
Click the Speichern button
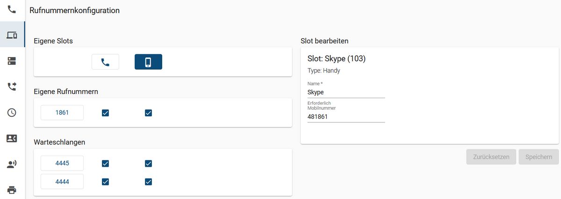(x=539, y=157)
